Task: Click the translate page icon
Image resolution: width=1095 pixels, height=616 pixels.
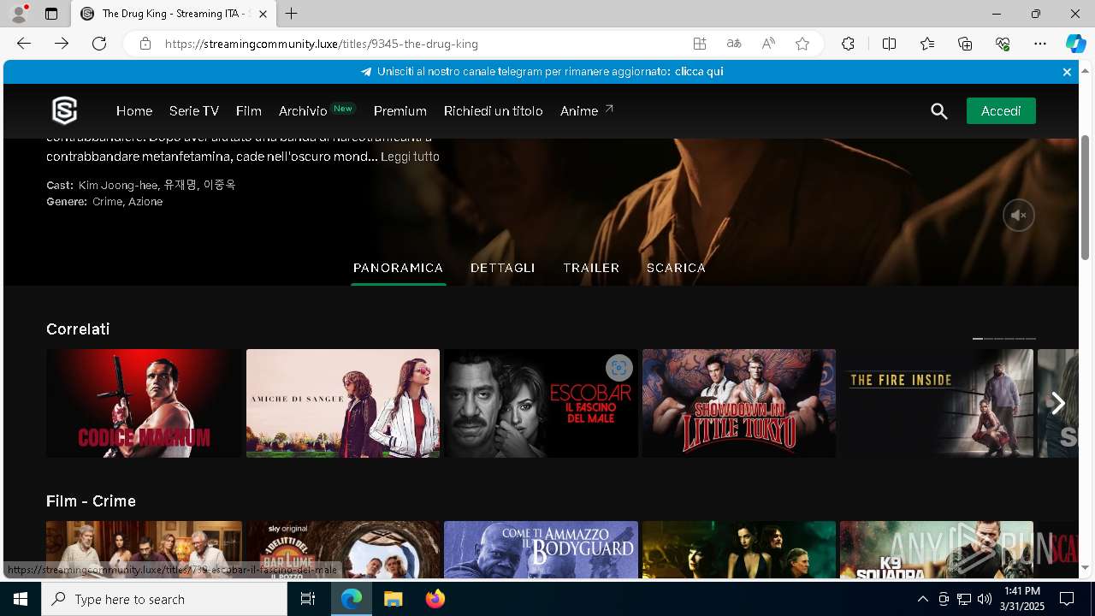Action: 734,44
